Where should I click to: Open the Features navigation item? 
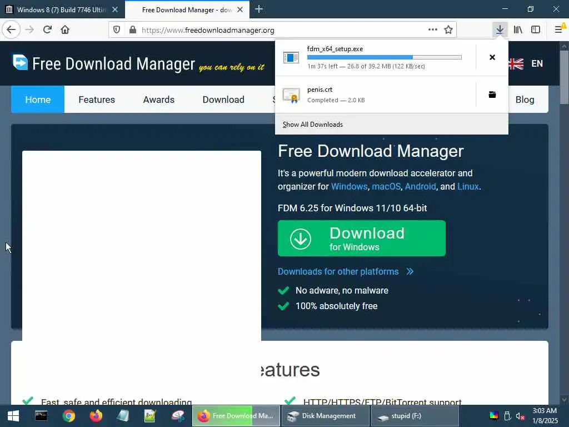pos(97,100)
